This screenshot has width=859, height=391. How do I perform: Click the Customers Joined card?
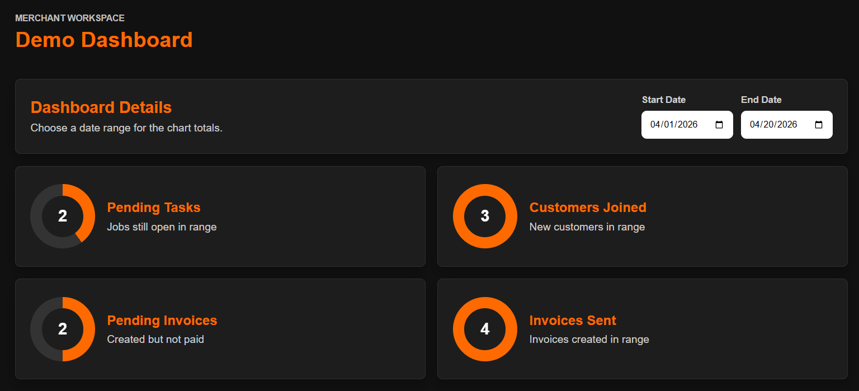click(642, 216)
